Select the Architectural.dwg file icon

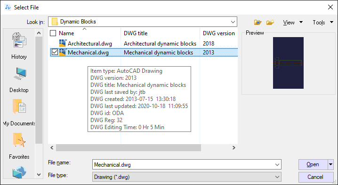tap(62, 43)
